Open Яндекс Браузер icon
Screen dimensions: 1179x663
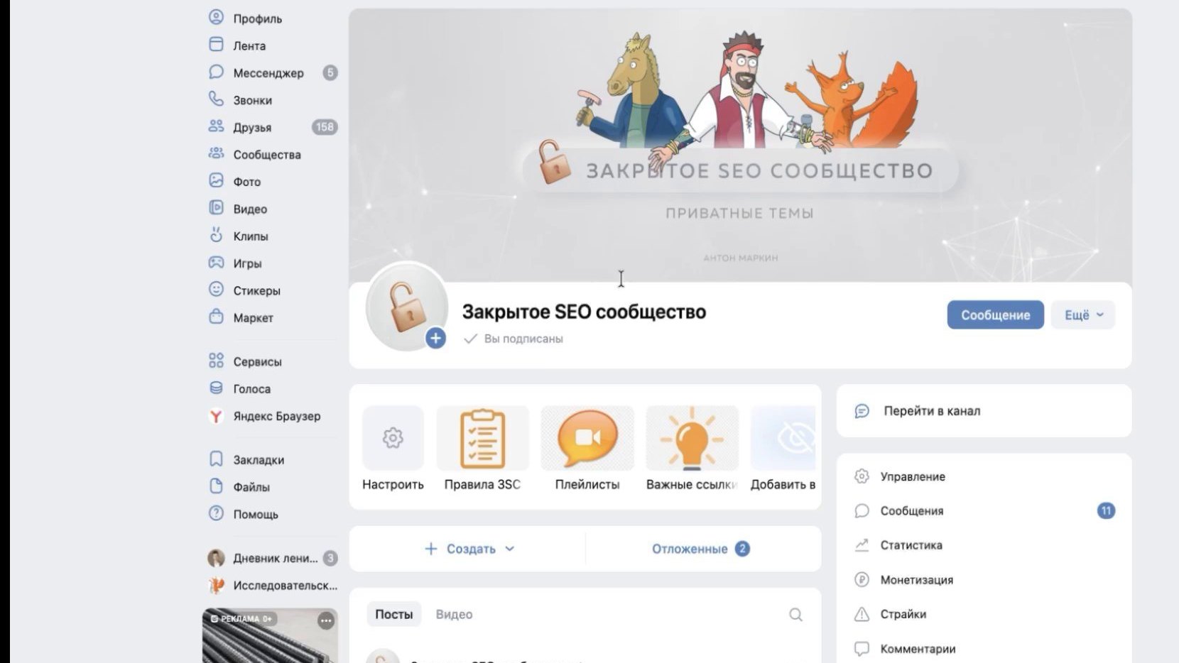(216, 415)
